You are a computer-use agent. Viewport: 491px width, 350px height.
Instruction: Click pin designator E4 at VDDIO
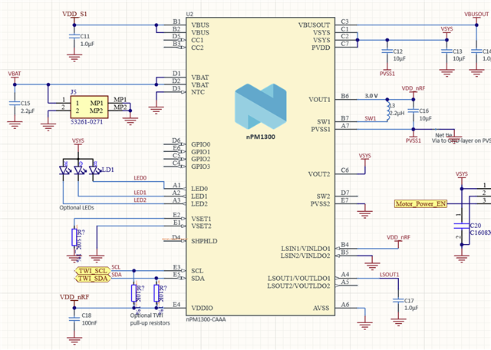tap(176, 304)
